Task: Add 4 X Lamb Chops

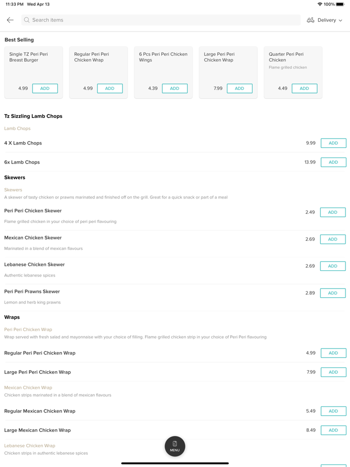Action: 333,143
